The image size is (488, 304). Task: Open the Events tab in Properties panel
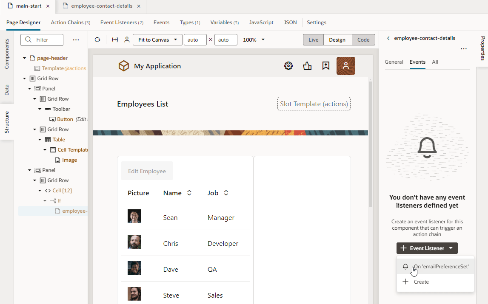pos(417,62)
